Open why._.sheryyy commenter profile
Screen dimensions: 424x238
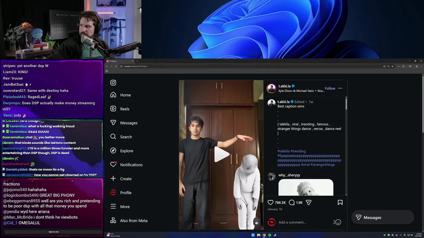289,175
